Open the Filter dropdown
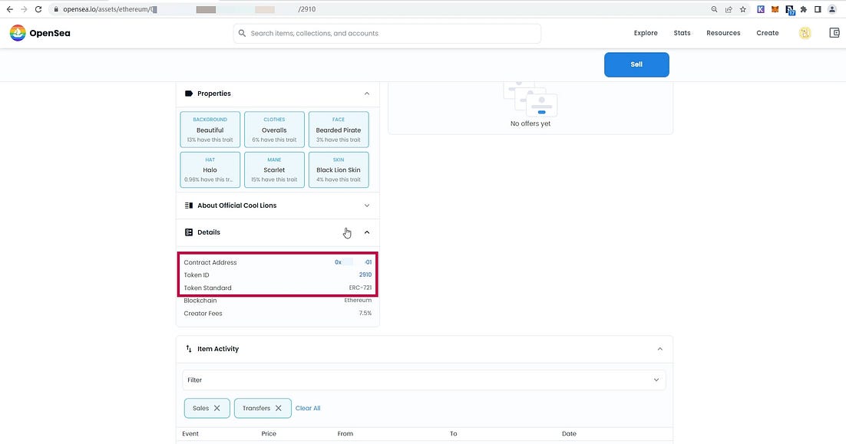 pyautogui.click(x=424, y=380)
